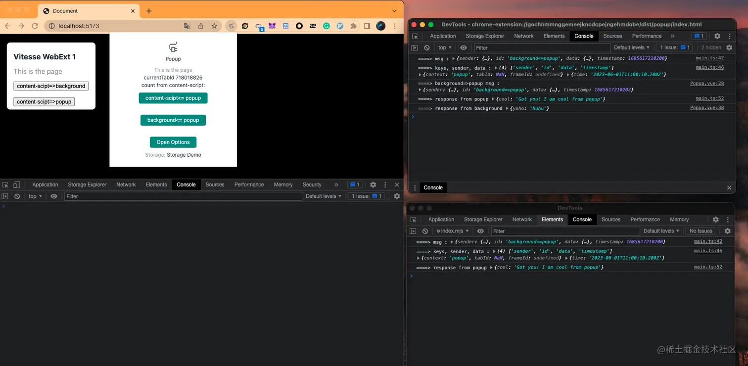
Task: Open Default levels dropdown in docked console
Action: 324,196
